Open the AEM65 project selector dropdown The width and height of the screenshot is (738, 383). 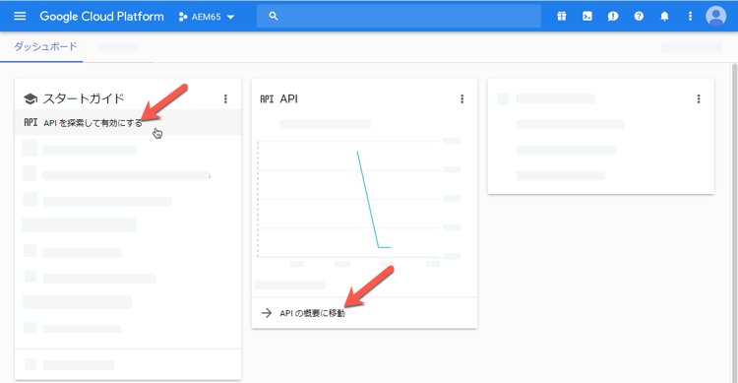click(x=207, y=17)
